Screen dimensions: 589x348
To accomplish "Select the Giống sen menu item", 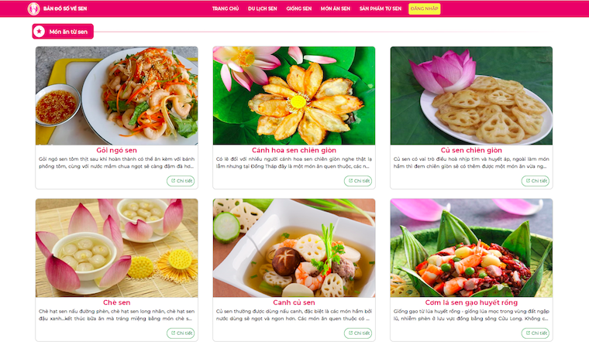I will [x=299, y=9].
